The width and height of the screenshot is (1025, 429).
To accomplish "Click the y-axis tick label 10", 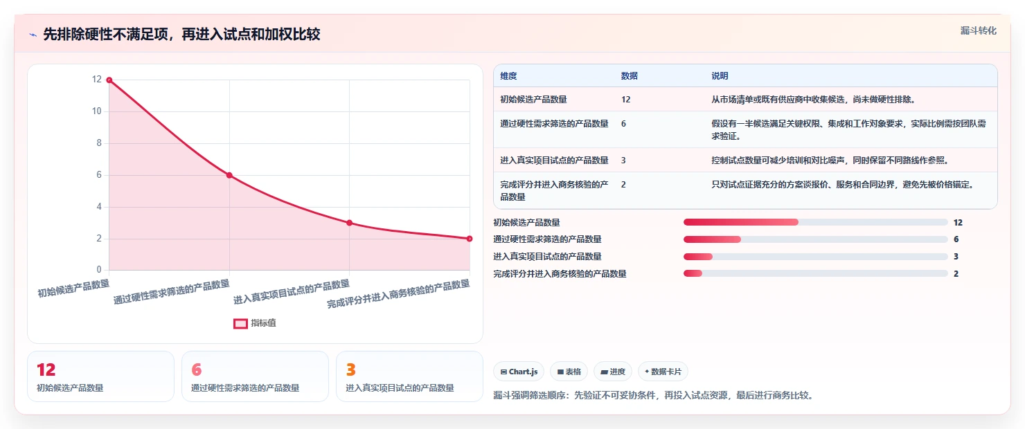I will 96,111.
